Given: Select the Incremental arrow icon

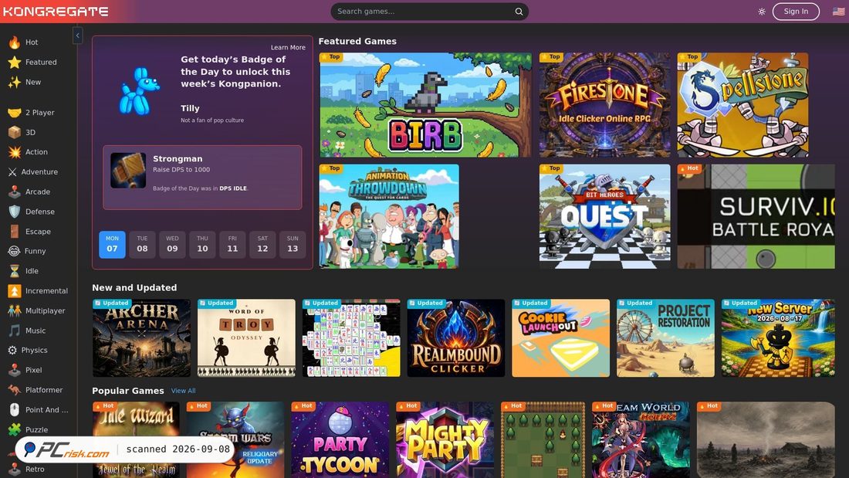Looking at the screenshot, I should pos(15,291).
